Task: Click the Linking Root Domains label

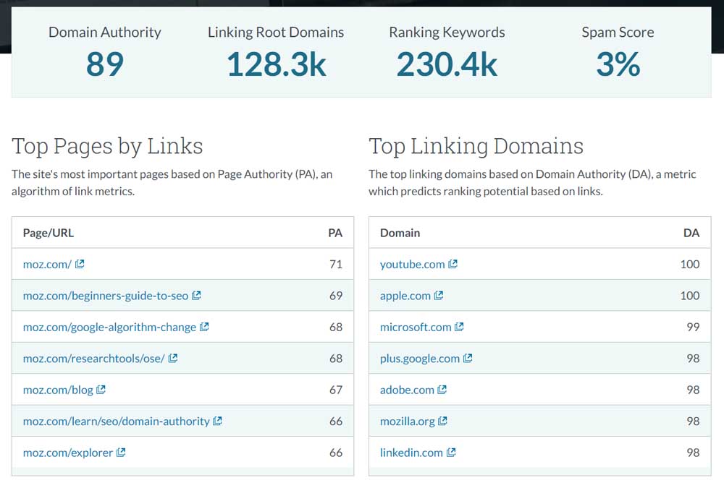Action: (x=276, y=33)
